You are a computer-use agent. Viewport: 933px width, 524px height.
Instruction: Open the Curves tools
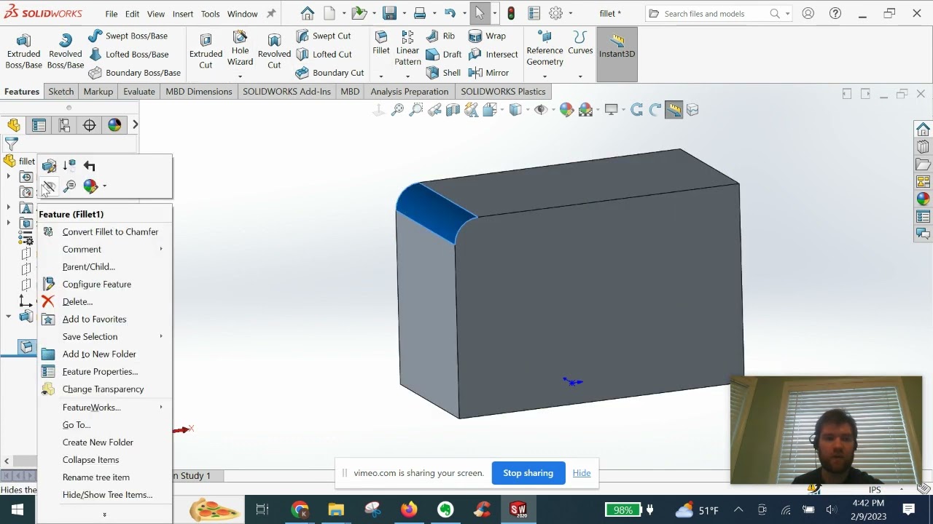point(580,44)
